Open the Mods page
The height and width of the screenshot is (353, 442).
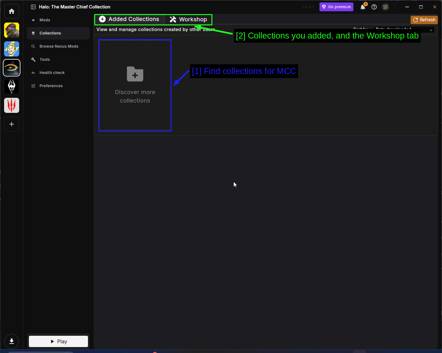pos(58,20)
